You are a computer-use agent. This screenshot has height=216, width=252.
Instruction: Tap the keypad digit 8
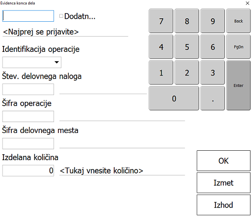187,21
